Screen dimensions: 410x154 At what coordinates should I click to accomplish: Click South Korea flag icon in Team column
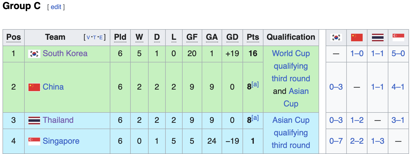point(34,54)
